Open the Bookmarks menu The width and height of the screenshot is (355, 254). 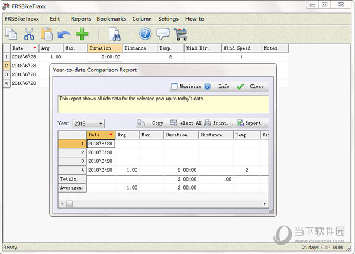click(111, 19)
